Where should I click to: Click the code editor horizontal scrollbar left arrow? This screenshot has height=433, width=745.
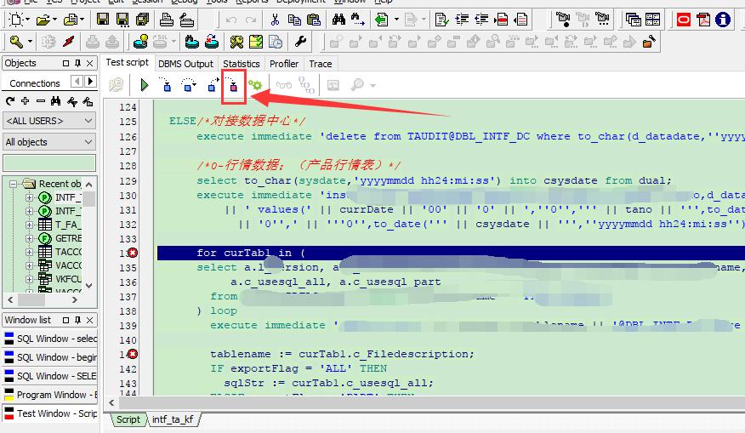tap(111, 402)
